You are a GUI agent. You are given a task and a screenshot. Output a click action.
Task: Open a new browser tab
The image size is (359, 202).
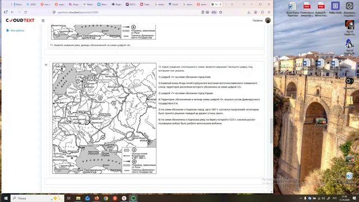tap(232, 4)
